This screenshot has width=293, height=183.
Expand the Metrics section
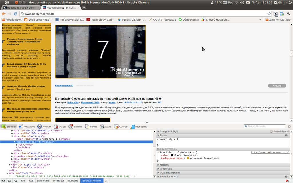point(164,165)
